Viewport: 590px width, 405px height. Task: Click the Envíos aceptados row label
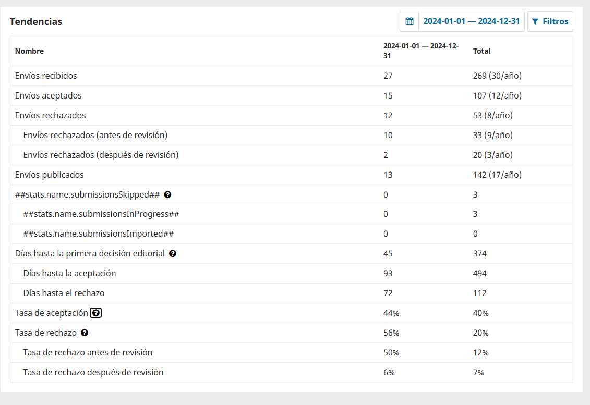coord(49,95)
